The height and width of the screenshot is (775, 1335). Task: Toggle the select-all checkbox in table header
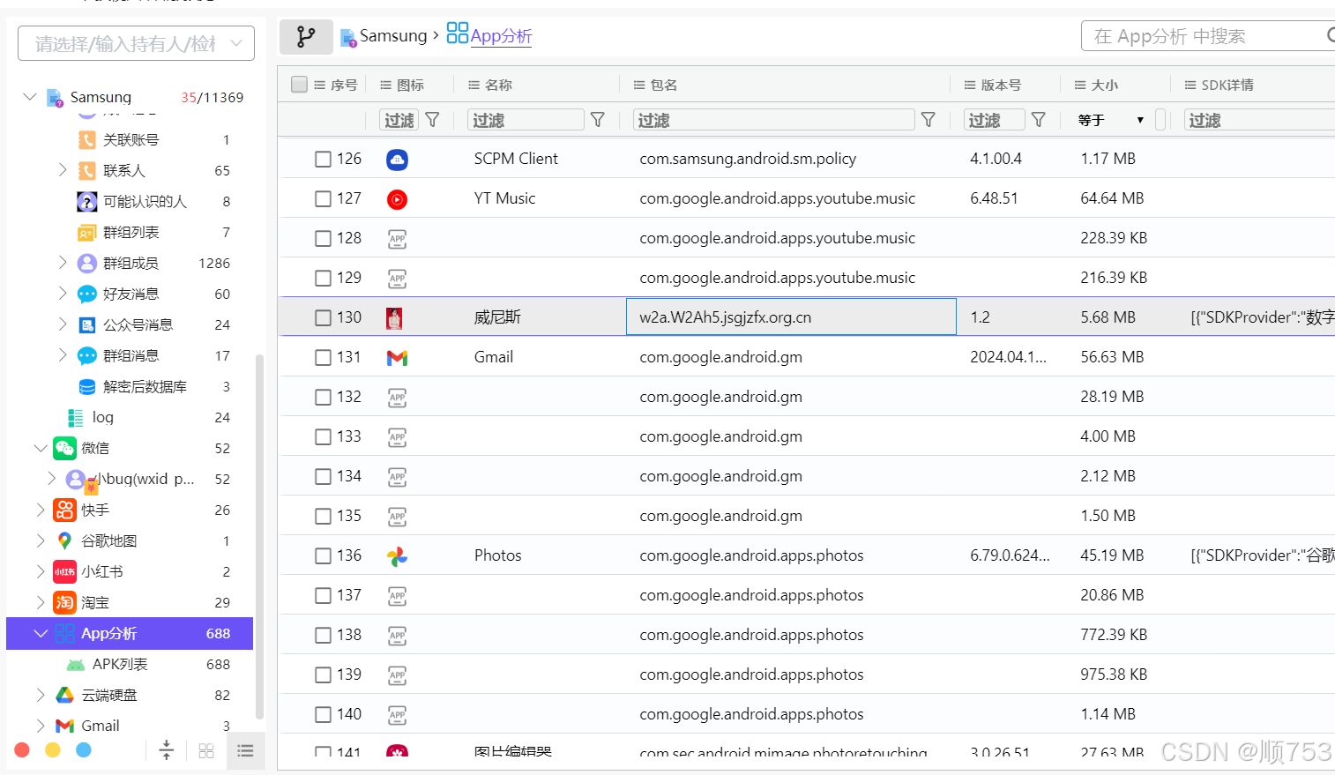[x=299, y=85]
